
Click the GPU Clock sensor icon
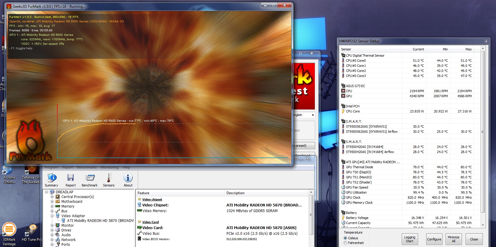(x=343, y=197)
